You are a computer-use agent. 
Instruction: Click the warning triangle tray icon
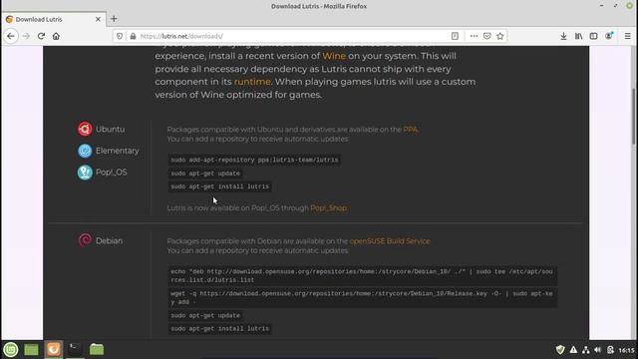click(x=573, y=350)
